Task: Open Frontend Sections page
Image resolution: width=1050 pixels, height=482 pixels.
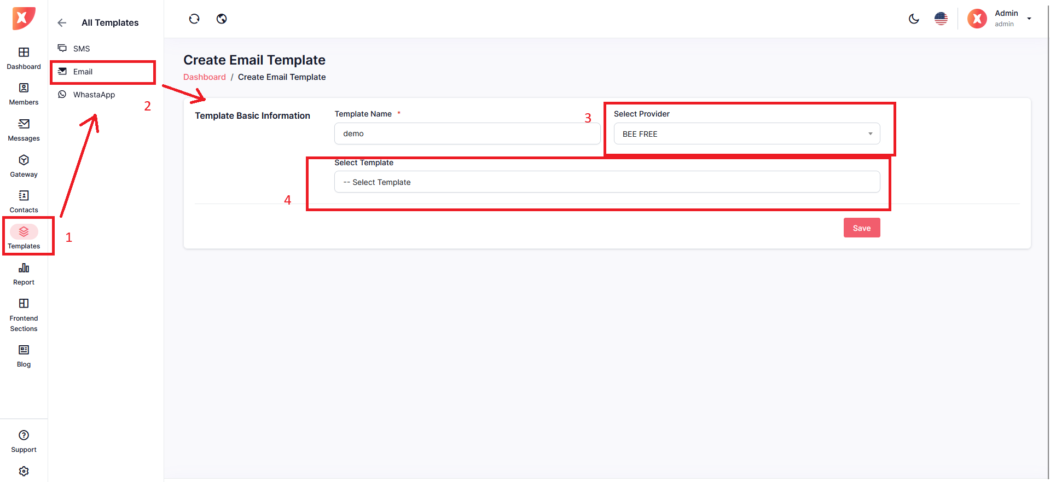Action: (x=24, y=315)
